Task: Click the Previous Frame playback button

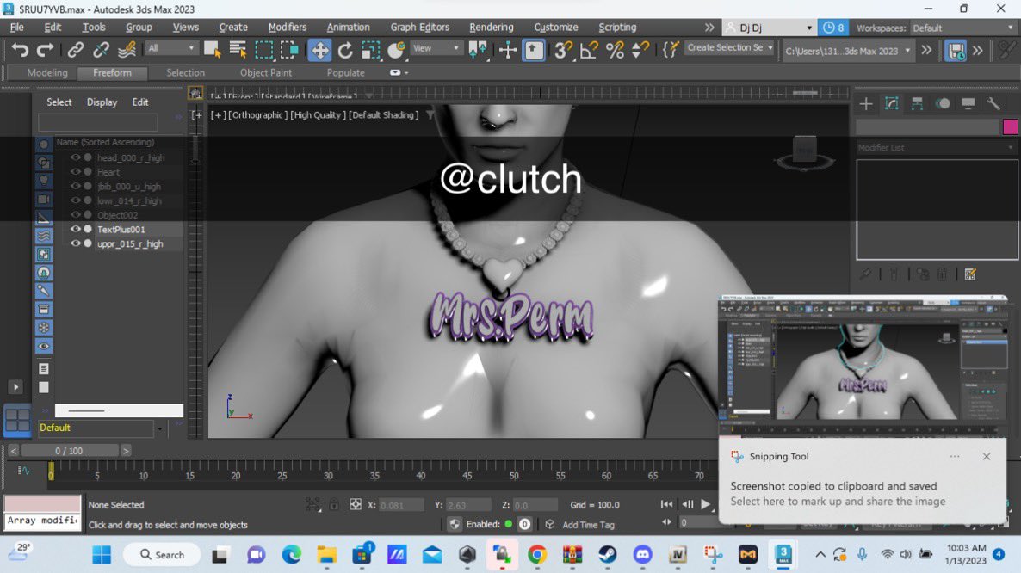Action: click(688, 504)
